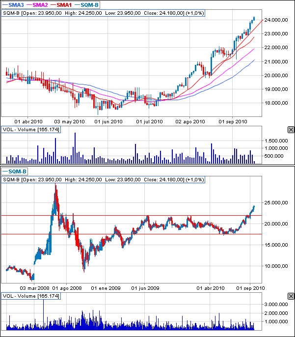
Task: Click the 03 may 2010 date label
Action: coord(69,122)
